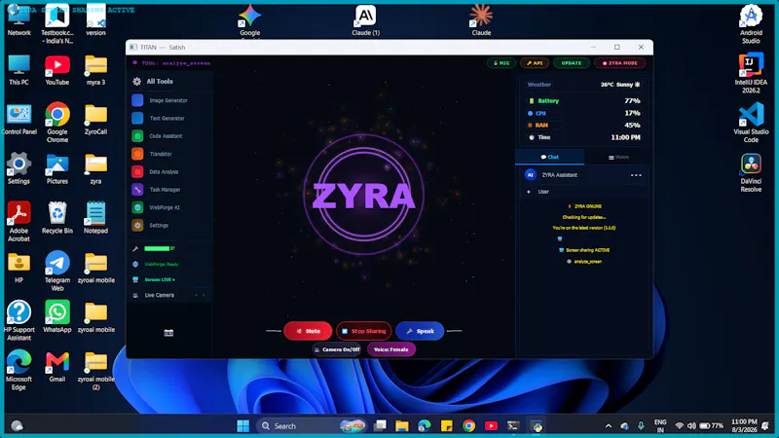Click the analyze_screen chat entry
The height and width of the screenshot is (438, 779).
point(585,261)
